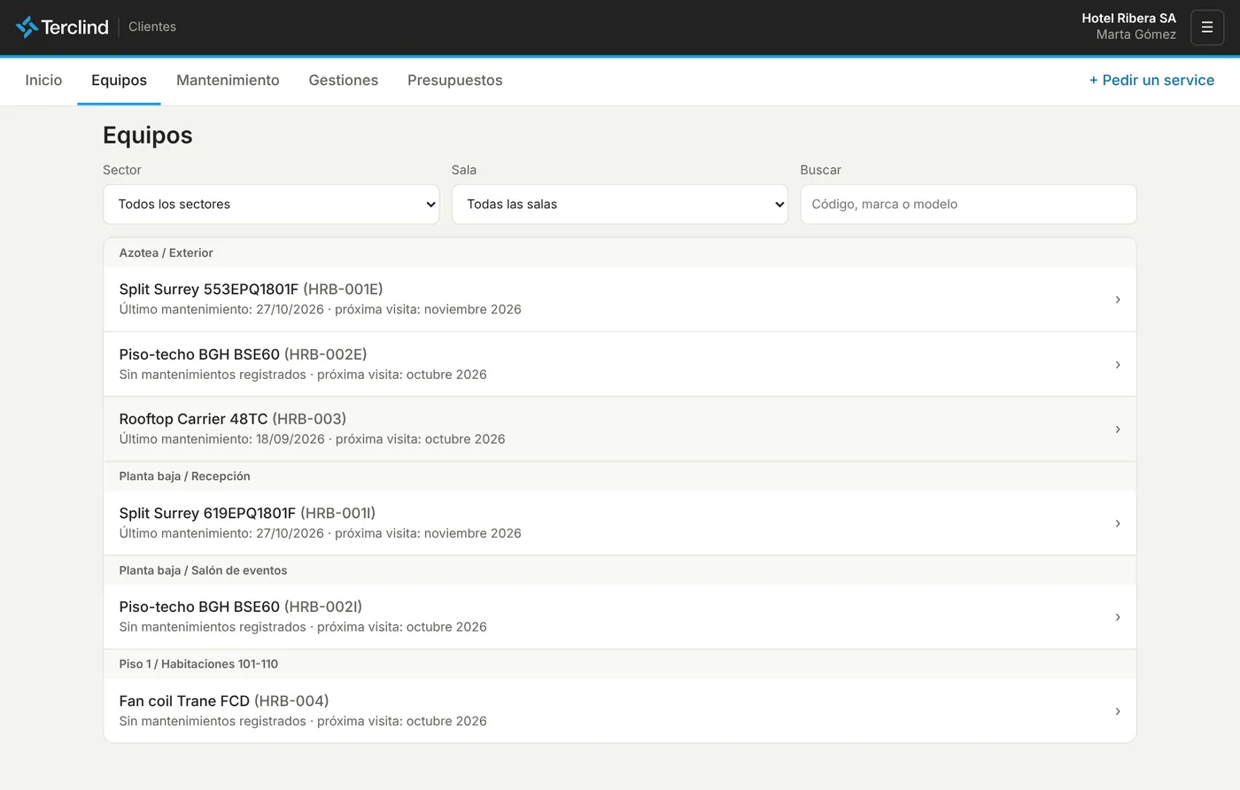Open Split Surrey 553EPQ1801F (HRB-001E) equipment
Screen dimensions: 1240x790
point(620,299)
